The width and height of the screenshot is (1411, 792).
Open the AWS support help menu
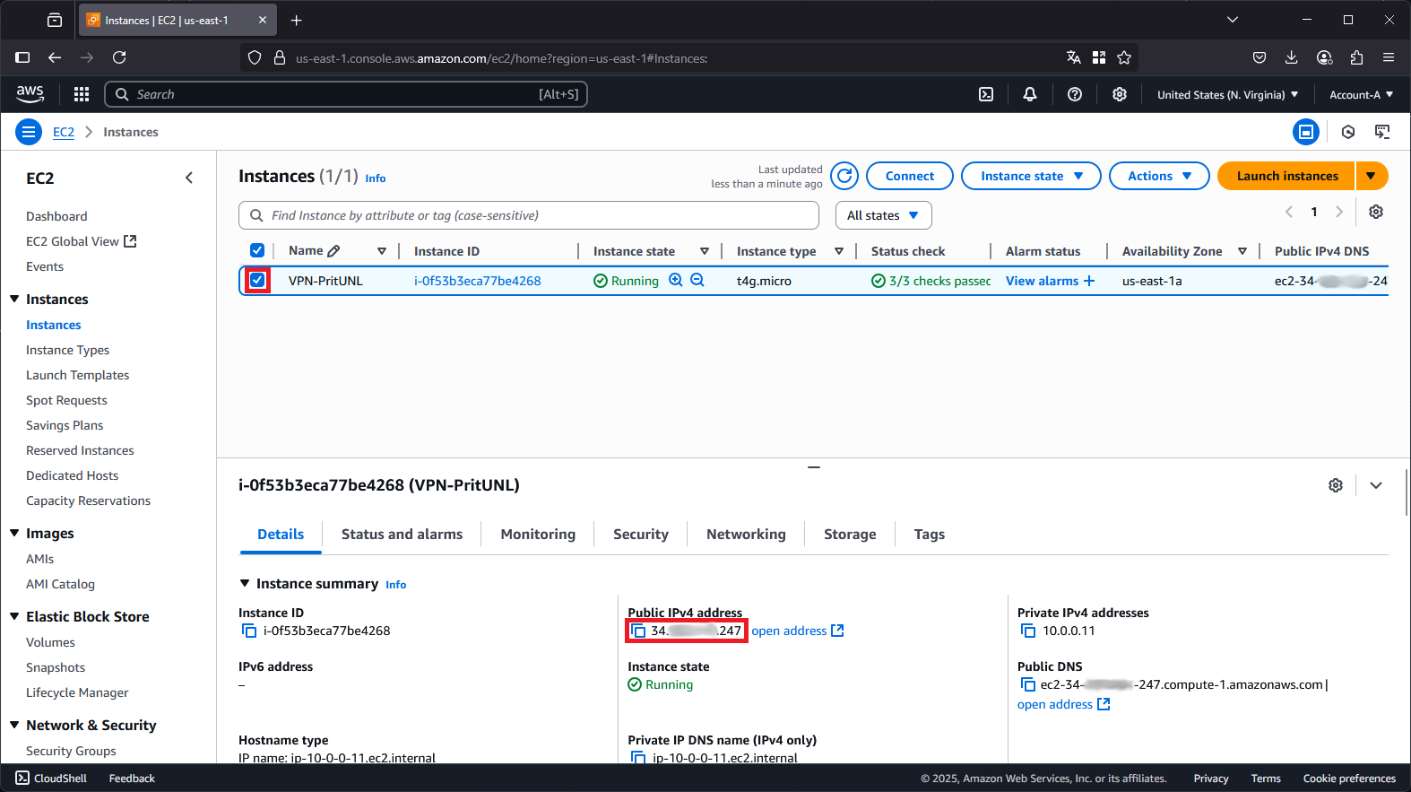[x=1075, y=94]
